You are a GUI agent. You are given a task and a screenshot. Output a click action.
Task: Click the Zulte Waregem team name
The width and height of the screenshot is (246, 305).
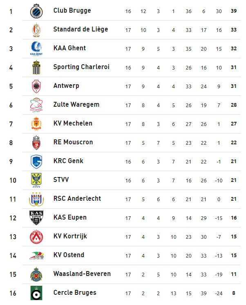(x=76, y=105)
